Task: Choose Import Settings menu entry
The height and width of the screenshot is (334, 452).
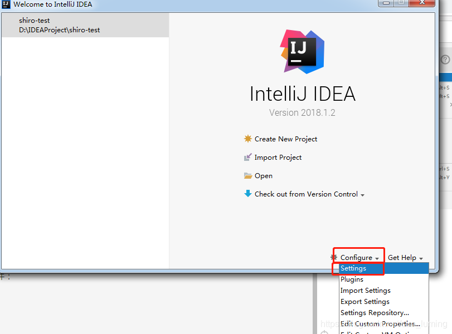Action: 384,291
